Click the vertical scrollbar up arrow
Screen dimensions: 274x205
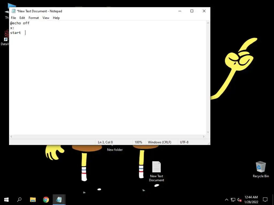pos(208,23)
